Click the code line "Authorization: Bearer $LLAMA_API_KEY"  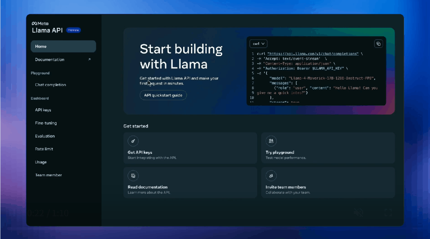(x=302, y=68)
